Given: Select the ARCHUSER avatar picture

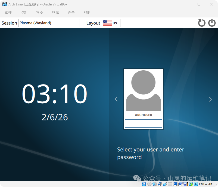Looking at the screenshot, I should click(x=144, y=91).
